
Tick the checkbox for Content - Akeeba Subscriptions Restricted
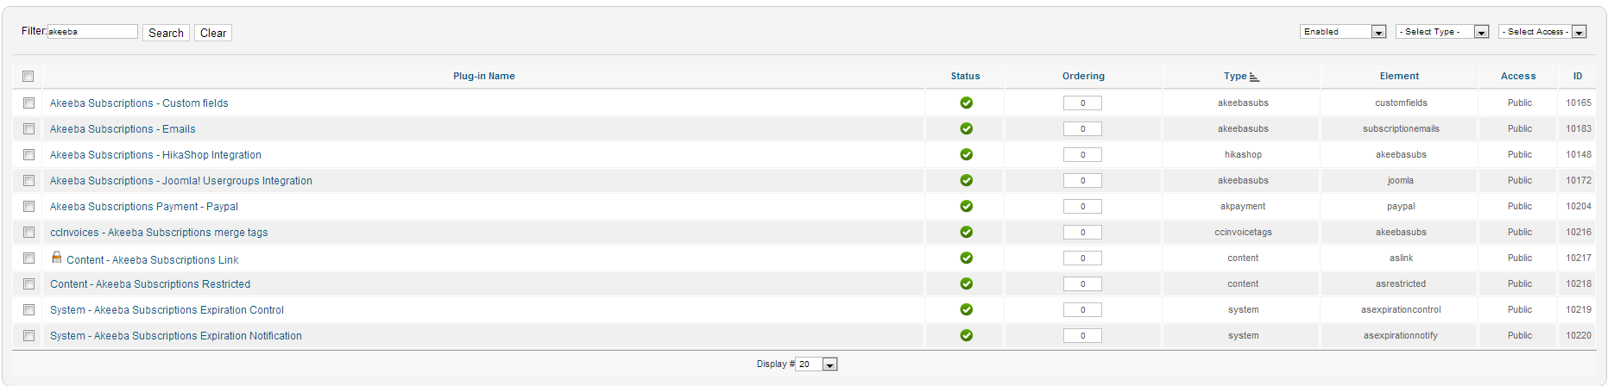[28, 283]
